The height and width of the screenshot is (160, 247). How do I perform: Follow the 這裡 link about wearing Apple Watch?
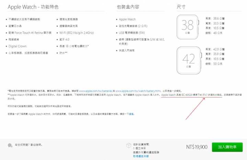131,114
